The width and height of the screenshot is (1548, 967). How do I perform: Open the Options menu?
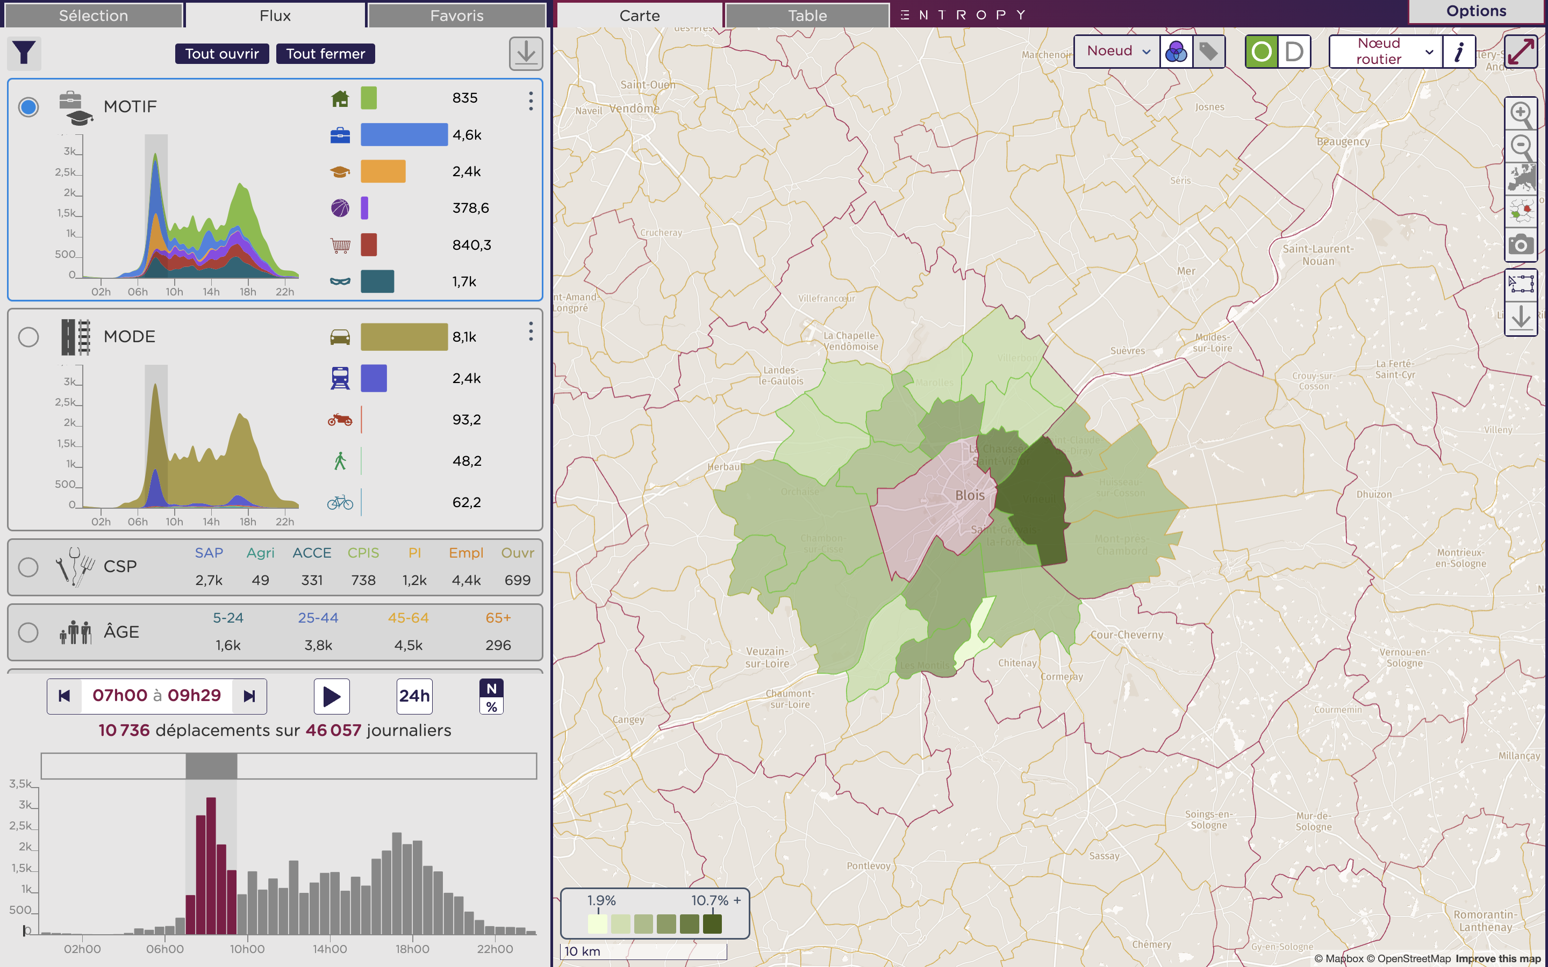(x=1477, y=11)
